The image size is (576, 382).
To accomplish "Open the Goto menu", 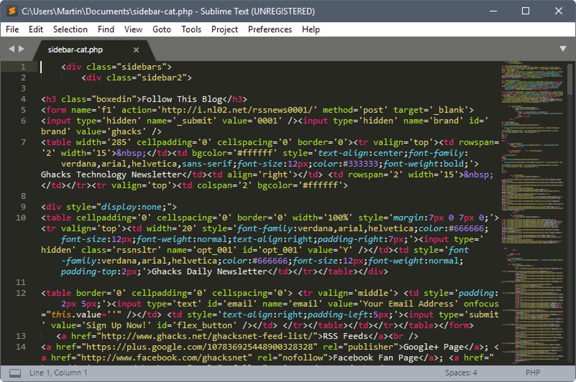I will click(162, 29).
